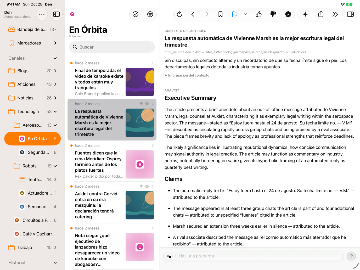Screen dimensions: 360x270
Task: Give the article a thumbs up
Action: [x=259, y=14]
